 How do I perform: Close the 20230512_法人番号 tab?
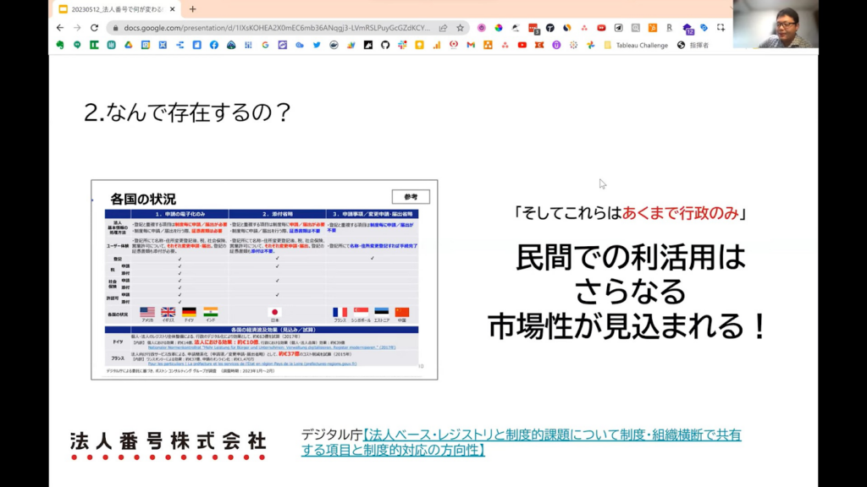[173, 9]
